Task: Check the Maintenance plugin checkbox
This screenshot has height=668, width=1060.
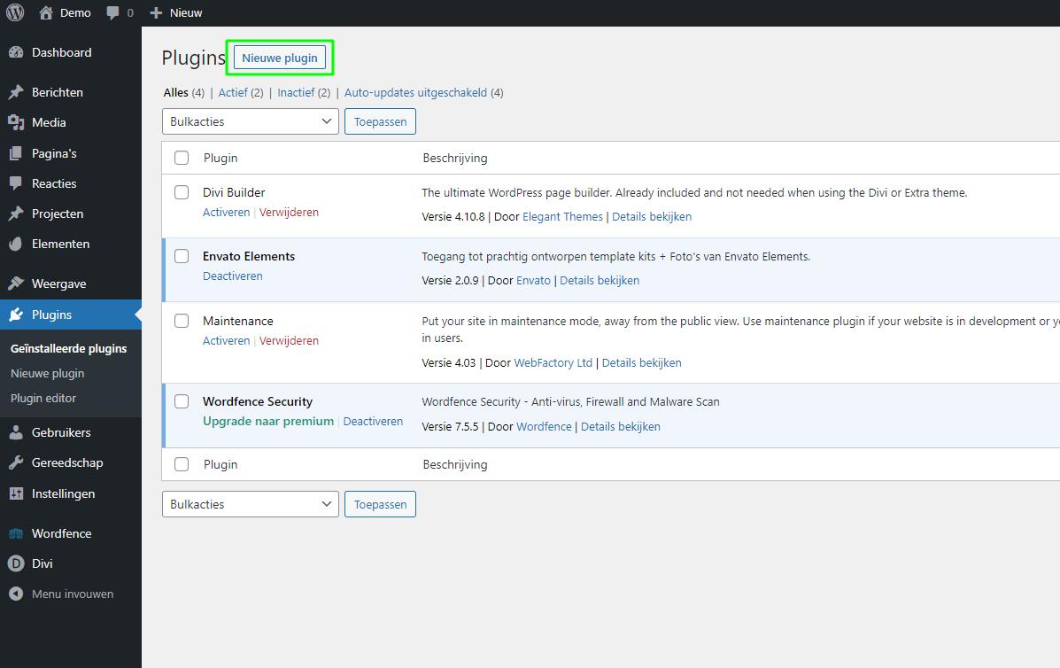Action: pyautogui.click(x=182, y=321)
